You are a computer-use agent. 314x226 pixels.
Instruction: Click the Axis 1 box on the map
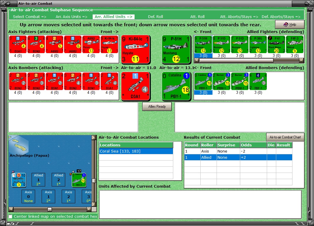(x=48, y=196)
